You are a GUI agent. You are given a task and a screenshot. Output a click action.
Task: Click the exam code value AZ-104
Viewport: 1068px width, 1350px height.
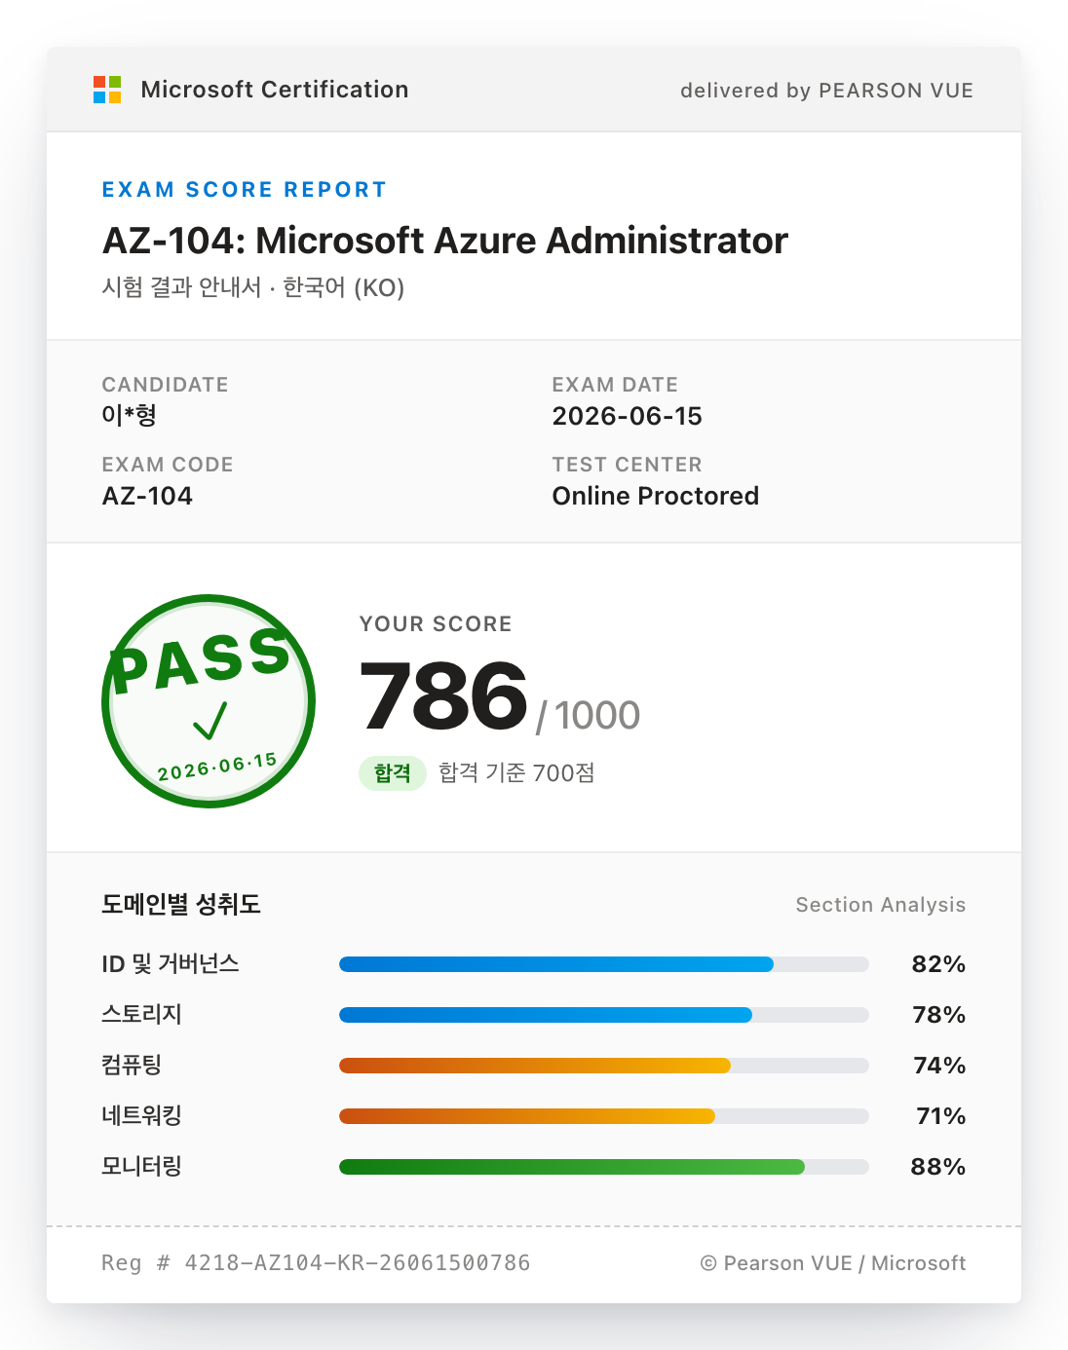click(147, 496)
